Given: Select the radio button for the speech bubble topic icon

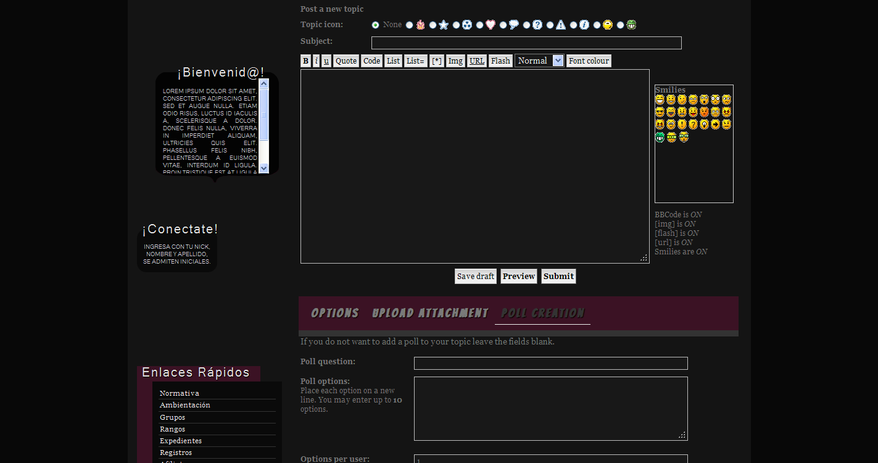Looking at the screenshot, I should click(x=503, y=25).
